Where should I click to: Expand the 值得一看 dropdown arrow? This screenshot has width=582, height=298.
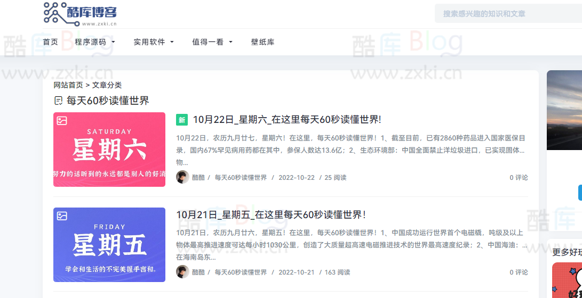tap(230, 42)
